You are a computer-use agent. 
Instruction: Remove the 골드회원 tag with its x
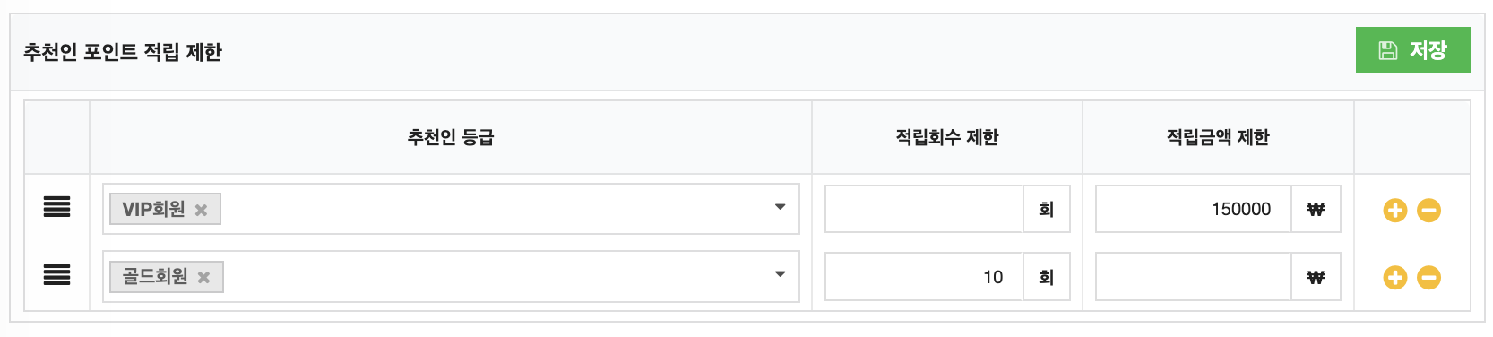[x=203, y=277]
